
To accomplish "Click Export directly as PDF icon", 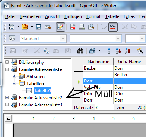I will click(x=73, y=27).
